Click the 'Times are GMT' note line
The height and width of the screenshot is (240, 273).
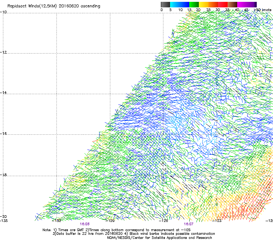[117, 230]
